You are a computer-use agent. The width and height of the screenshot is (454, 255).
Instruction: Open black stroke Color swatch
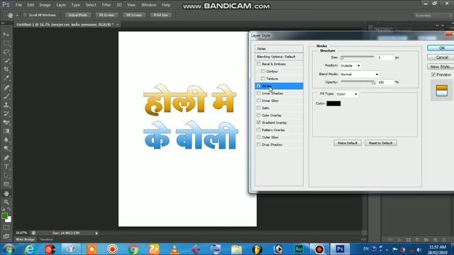point(333,103)
